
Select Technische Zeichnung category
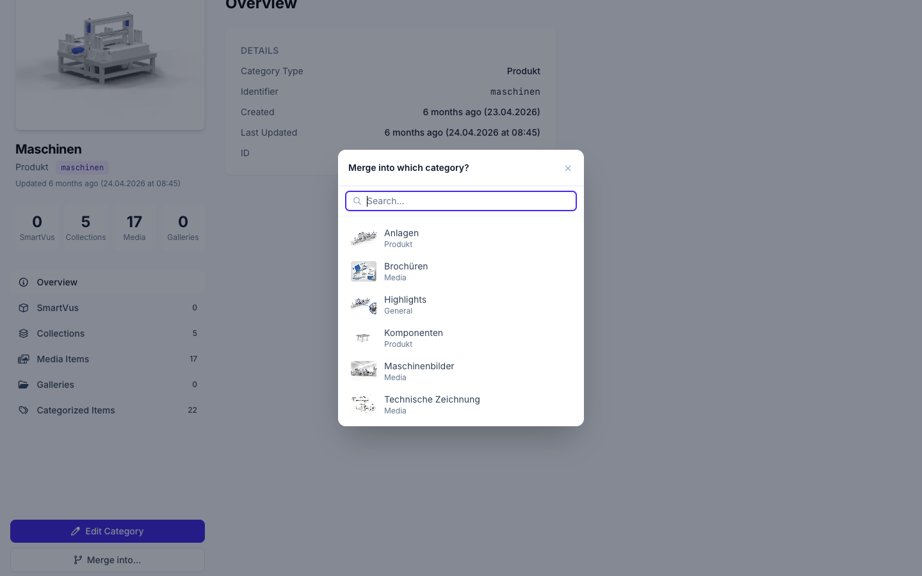(461, 404)
